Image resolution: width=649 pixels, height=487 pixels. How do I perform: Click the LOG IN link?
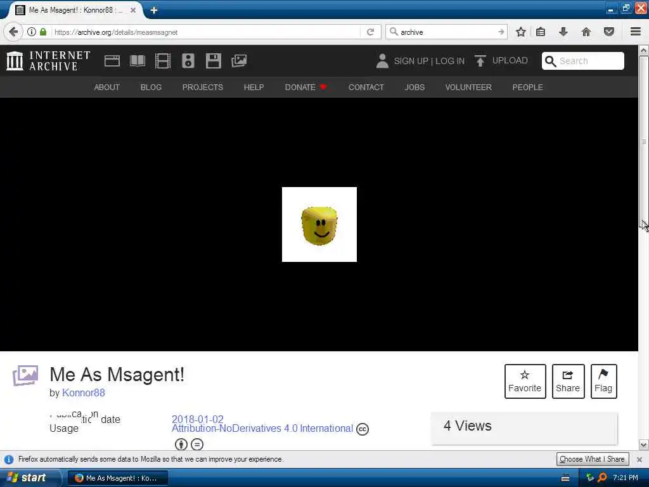[x=450, y=61]
